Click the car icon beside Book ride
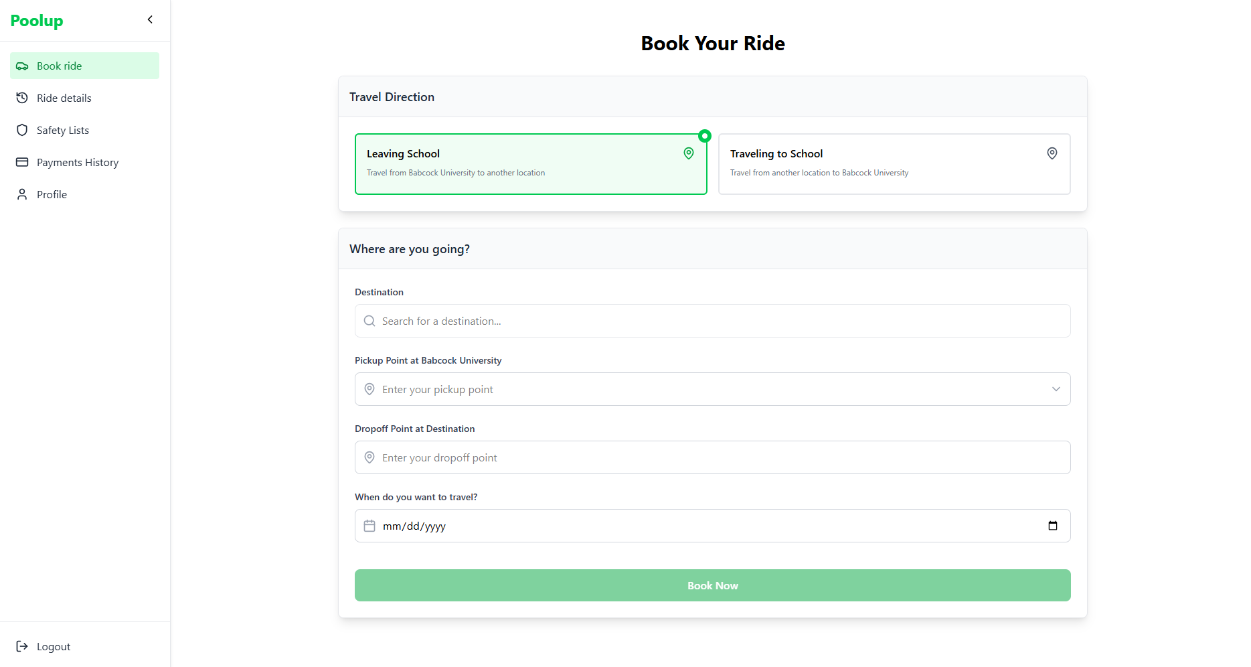This screenshot has width=1251, height=667. click(x=22, y=66)
